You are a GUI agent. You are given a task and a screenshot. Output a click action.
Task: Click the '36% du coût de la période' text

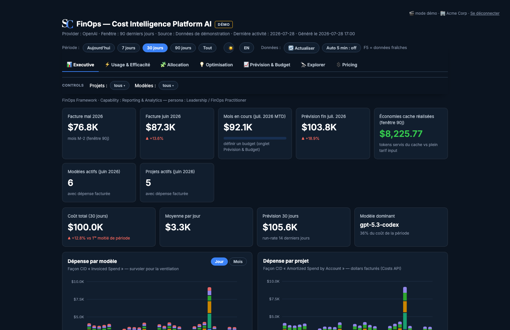click(x=384, y=233)
